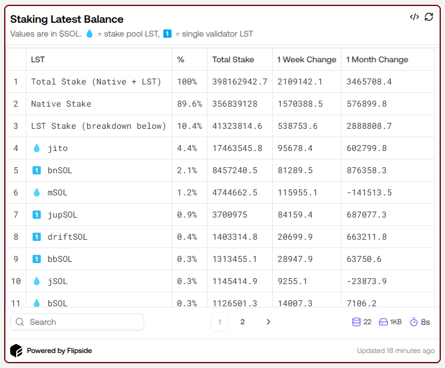
Task: Go to the next page using chevron
Action: coord(268,322)
